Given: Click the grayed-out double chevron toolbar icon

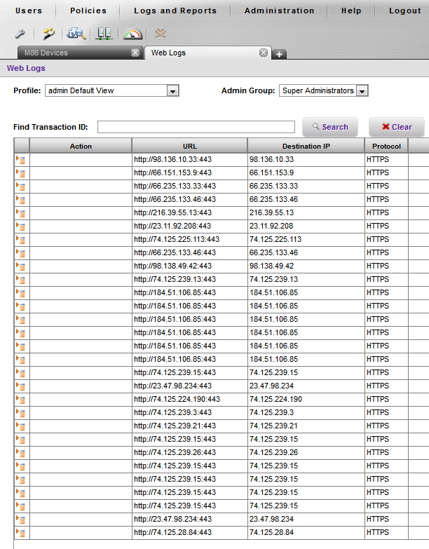Looking at the screenshot, I should (161, 33).
